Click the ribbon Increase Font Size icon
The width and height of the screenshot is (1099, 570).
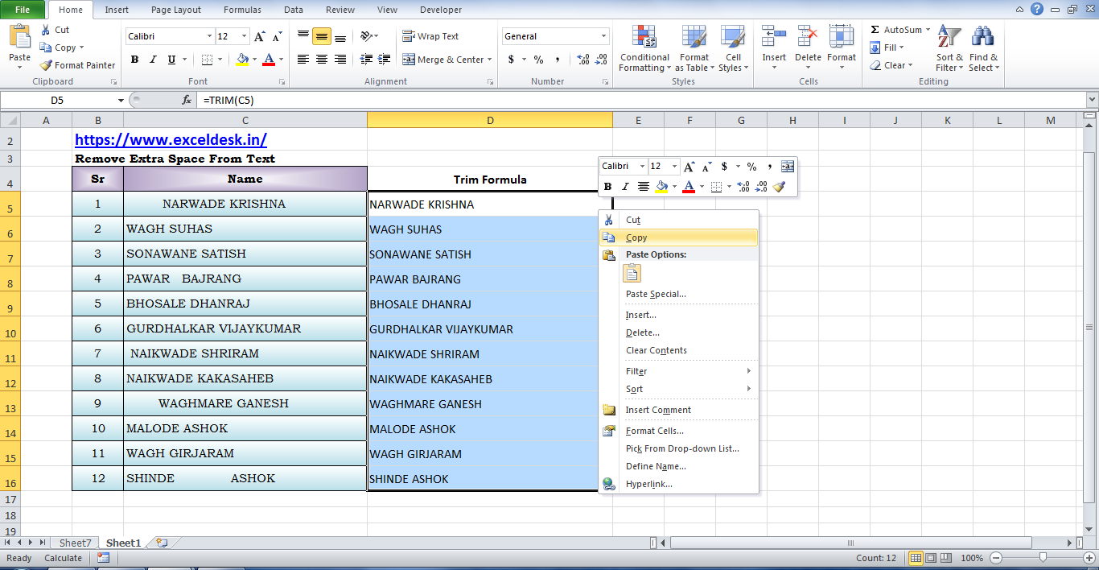[259, 36]
